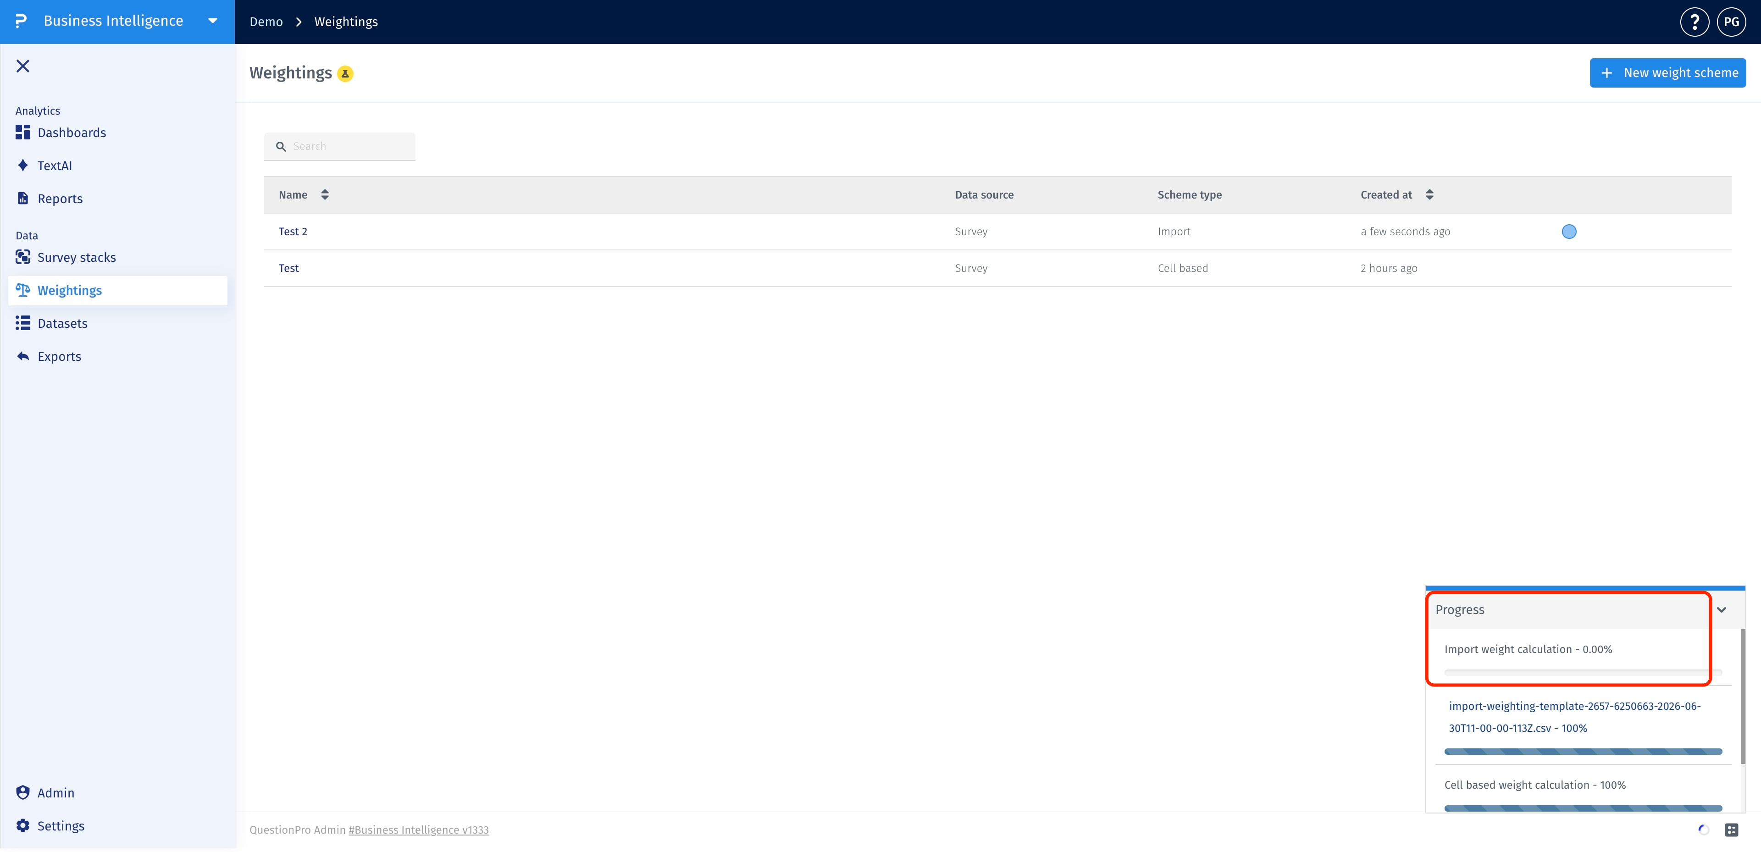Click the Scheme type column header
Screen dimensions: 1761x852
tap(1190, 195)
